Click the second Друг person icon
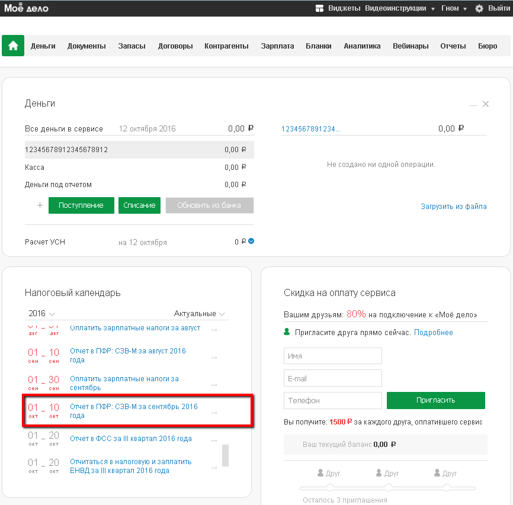Viewport: 513px width, 505px height. pos(379,473)
